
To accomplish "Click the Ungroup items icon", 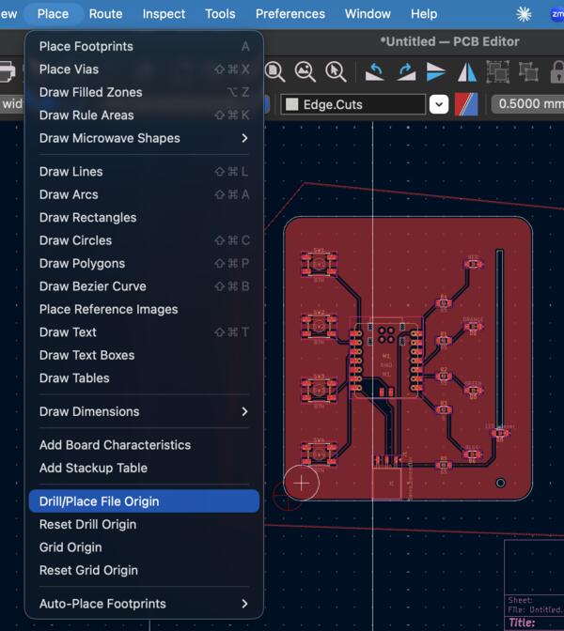I will pos(528,71).
